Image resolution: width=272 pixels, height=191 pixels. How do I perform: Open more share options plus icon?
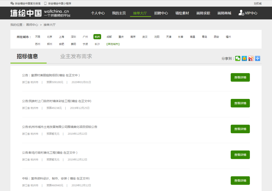[257, 59]
